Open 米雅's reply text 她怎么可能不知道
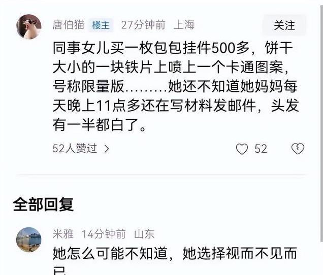This screenshot has width=323, height=275. 175,260
